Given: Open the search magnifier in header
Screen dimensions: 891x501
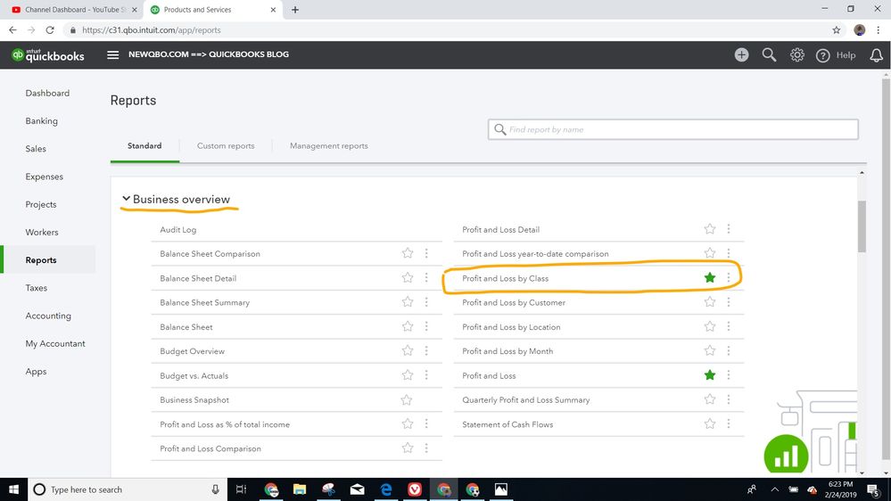Looking at the screenshot, I should point(769,55).
